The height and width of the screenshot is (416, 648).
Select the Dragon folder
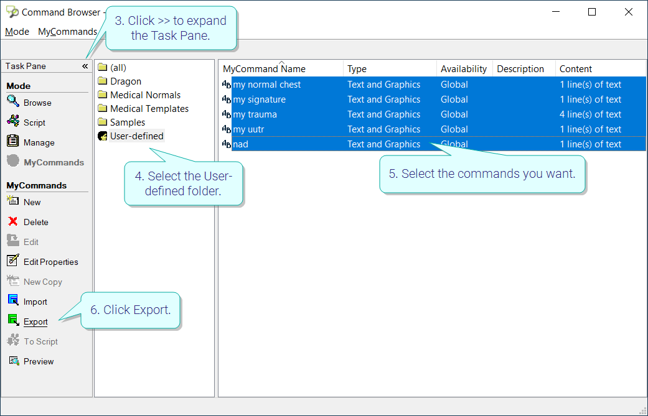(126, 81)
